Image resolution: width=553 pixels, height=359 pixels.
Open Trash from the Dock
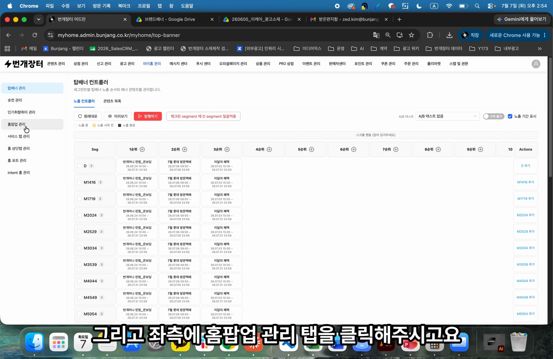coord(518,342)
